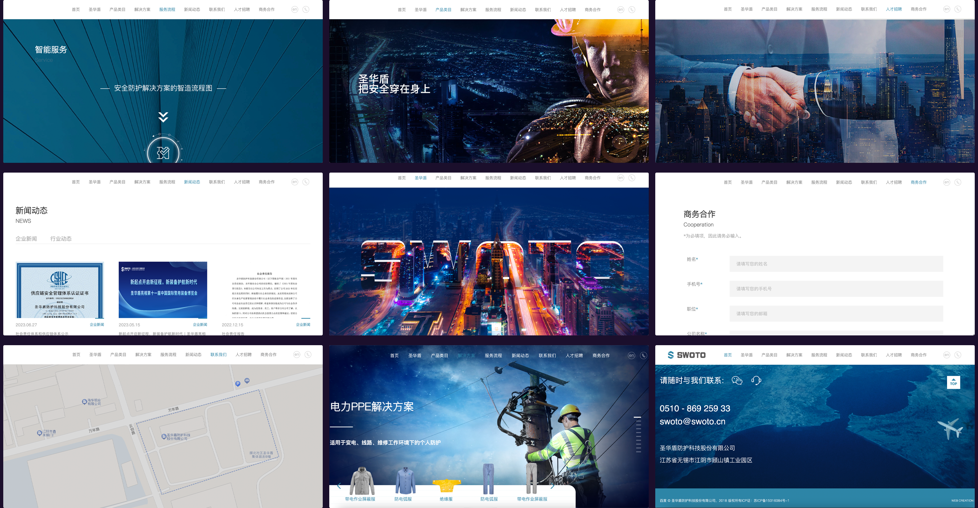The height and width of the screenshot is (508, 978).
Task: Click the 'en' icon in the handshake panel header
Action: tap(947, 9)
